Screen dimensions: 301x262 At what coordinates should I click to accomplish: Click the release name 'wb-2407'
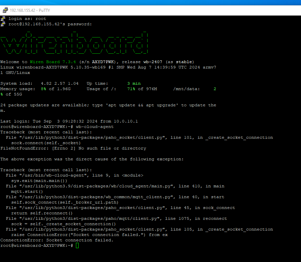coord(153,62)
